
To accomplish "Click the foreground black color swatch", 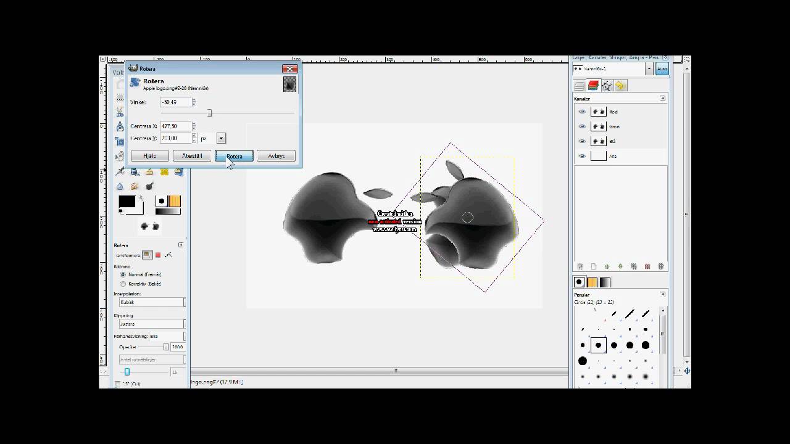I will pos(127,202).
